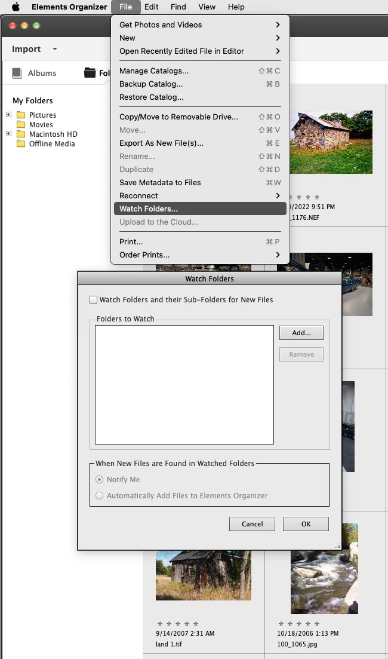Choose Restore Catalog menu item
Image resolution: width=388 pixels, height=659 pixels.
coord(200,97)
